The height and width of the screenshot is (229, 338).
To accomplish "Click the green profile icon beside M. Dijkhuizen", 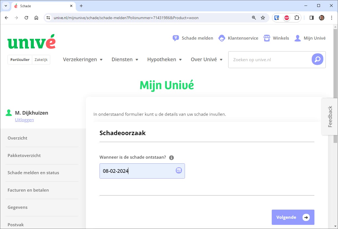I will [9, 113].
